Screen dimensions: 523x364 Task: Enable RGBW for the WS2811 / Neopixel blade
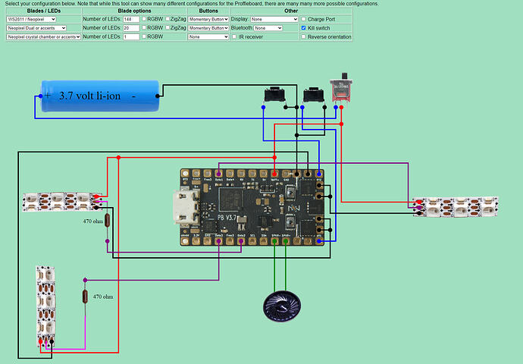tap(144, 19)
